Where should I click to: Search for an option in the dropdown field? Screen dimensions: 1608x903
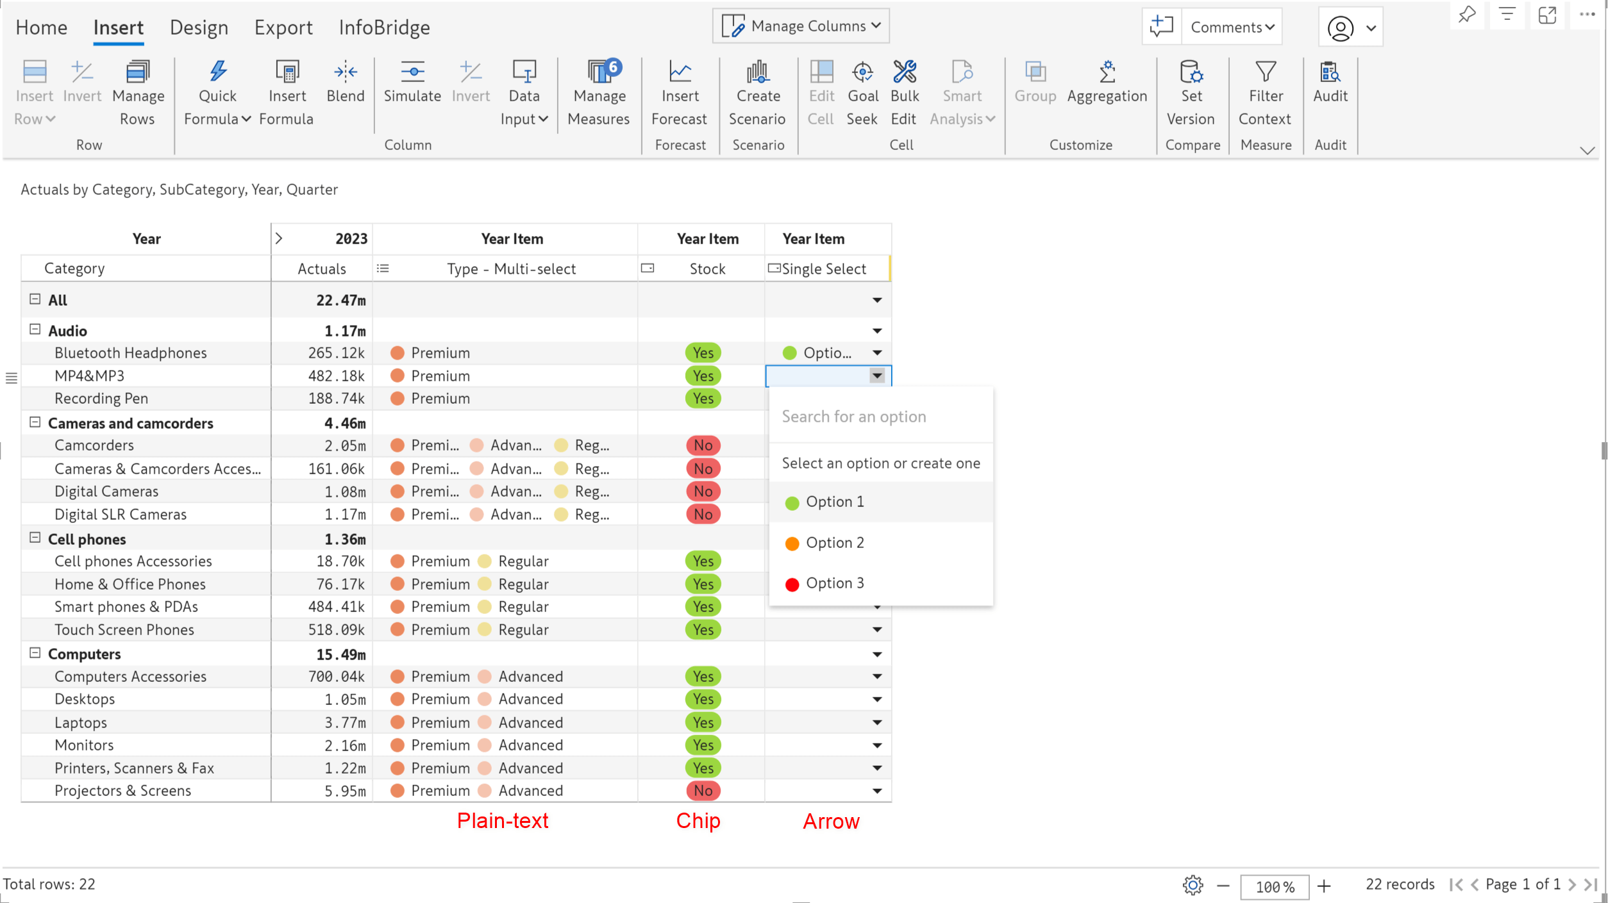point(880,416)
